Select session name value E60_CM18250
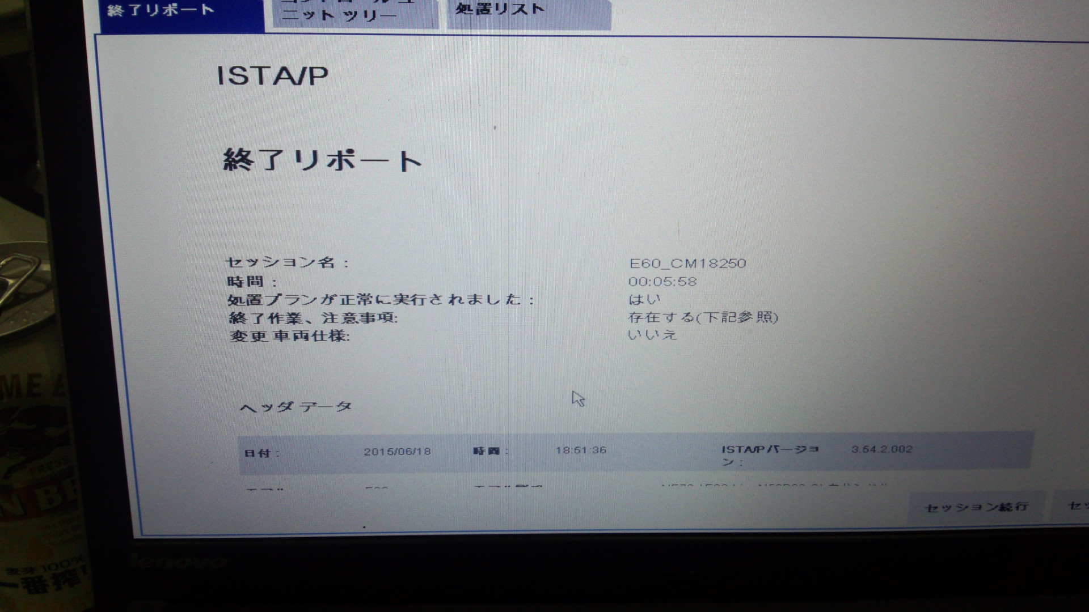 click(687, 263)
